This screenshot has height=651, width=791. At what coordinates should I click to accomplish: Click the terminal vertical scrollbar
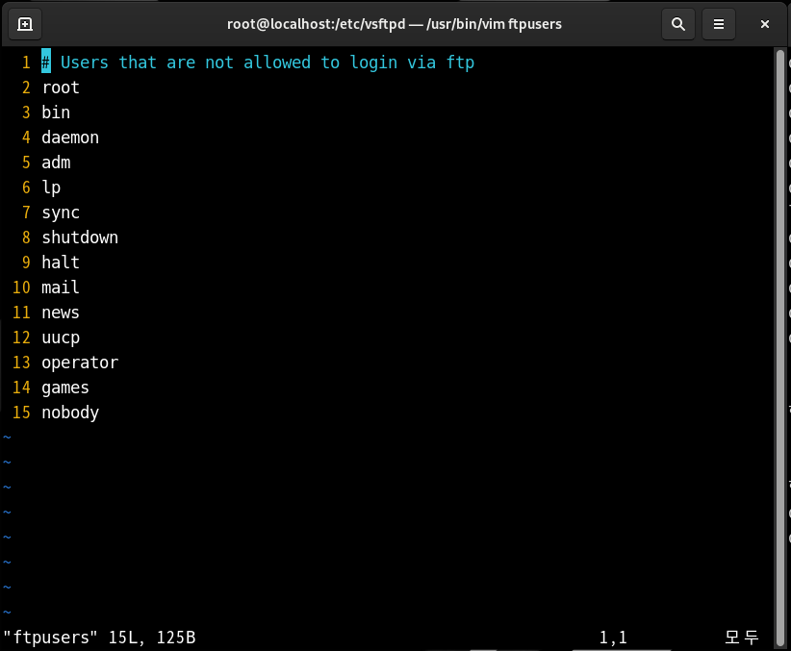click(780, 347)
